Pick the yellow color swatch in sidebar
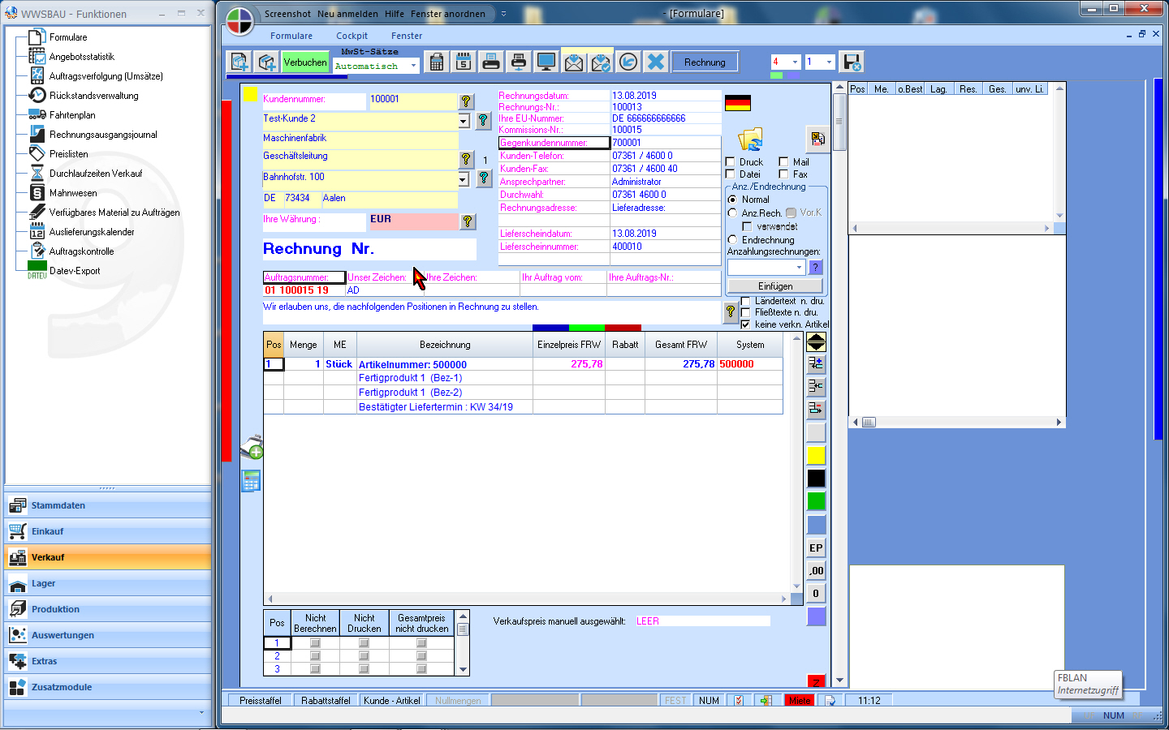The height and width of the screenshot is (730, 1169). pos(816,456)
